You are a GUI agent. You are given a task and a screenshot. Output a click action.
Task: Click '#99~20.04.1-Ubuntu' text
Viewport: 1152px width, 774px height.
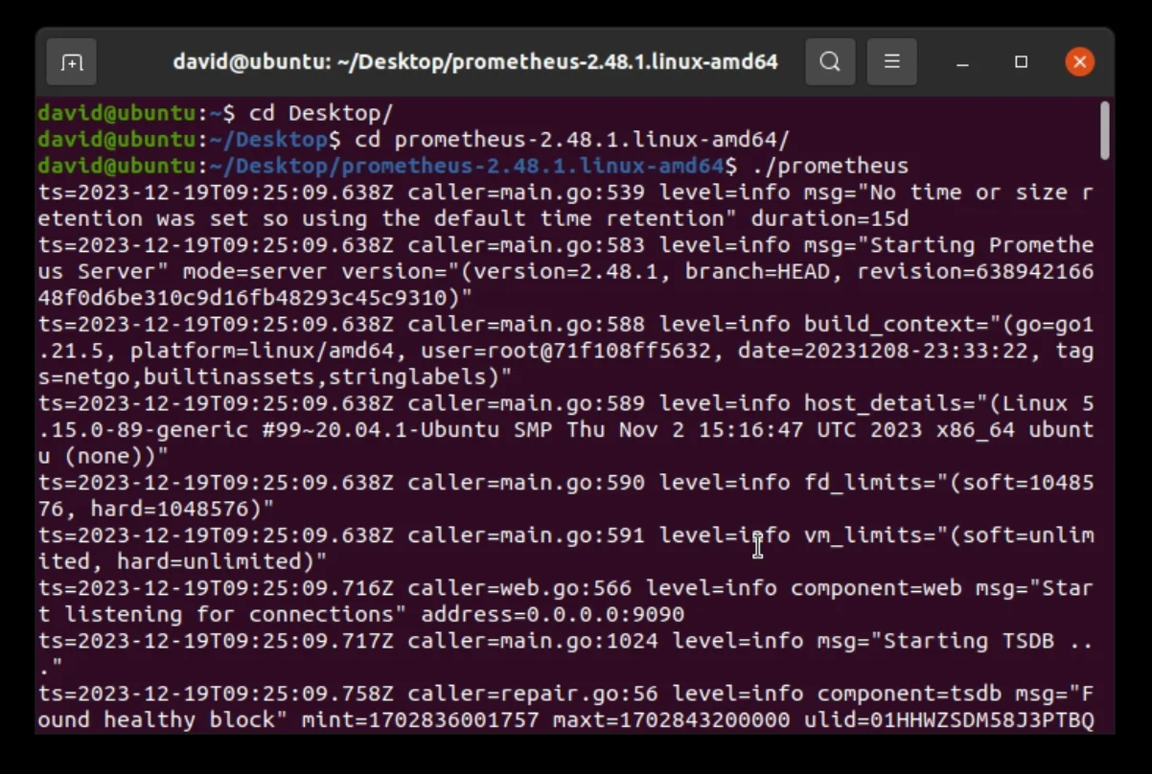click(x=380, y=429)
